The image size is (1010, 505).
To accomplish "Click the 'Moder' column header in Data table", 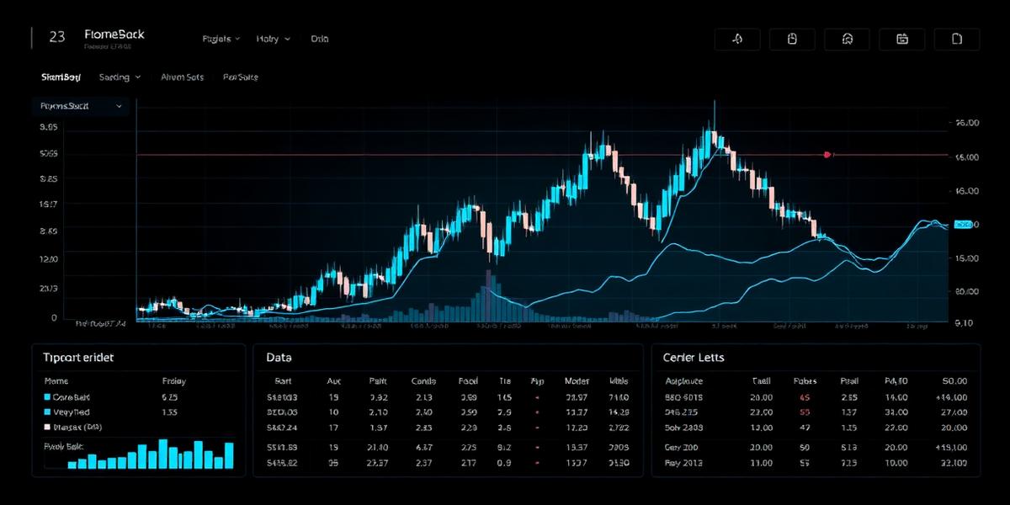I will (x=577, y=380).
